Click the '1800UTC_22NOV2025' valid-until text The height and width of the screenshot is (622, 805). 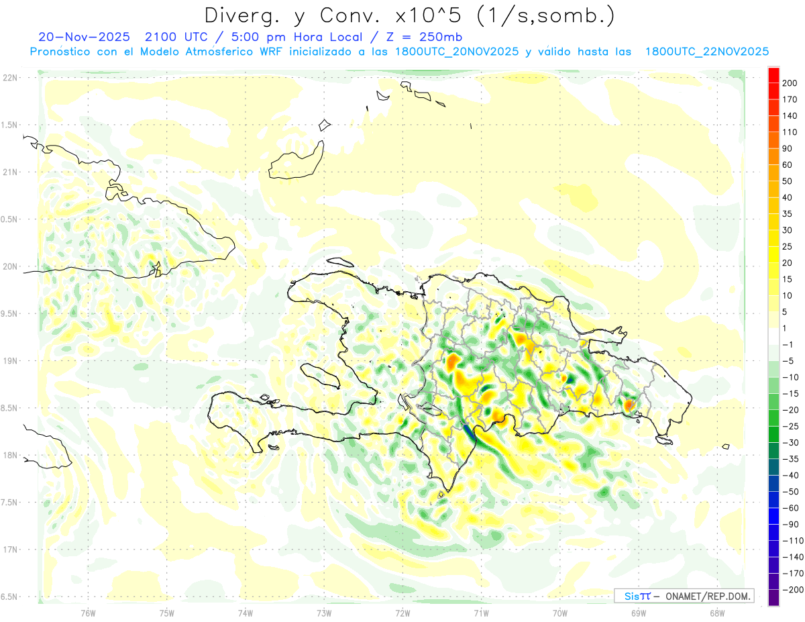pos(706,52)
